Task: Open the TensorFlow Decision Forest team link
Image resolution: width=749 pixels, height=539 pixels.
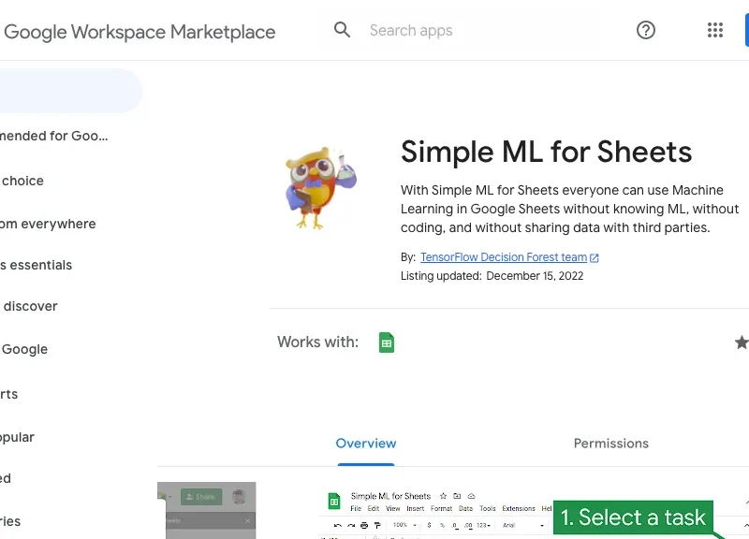Action: [x=504, y=256]
